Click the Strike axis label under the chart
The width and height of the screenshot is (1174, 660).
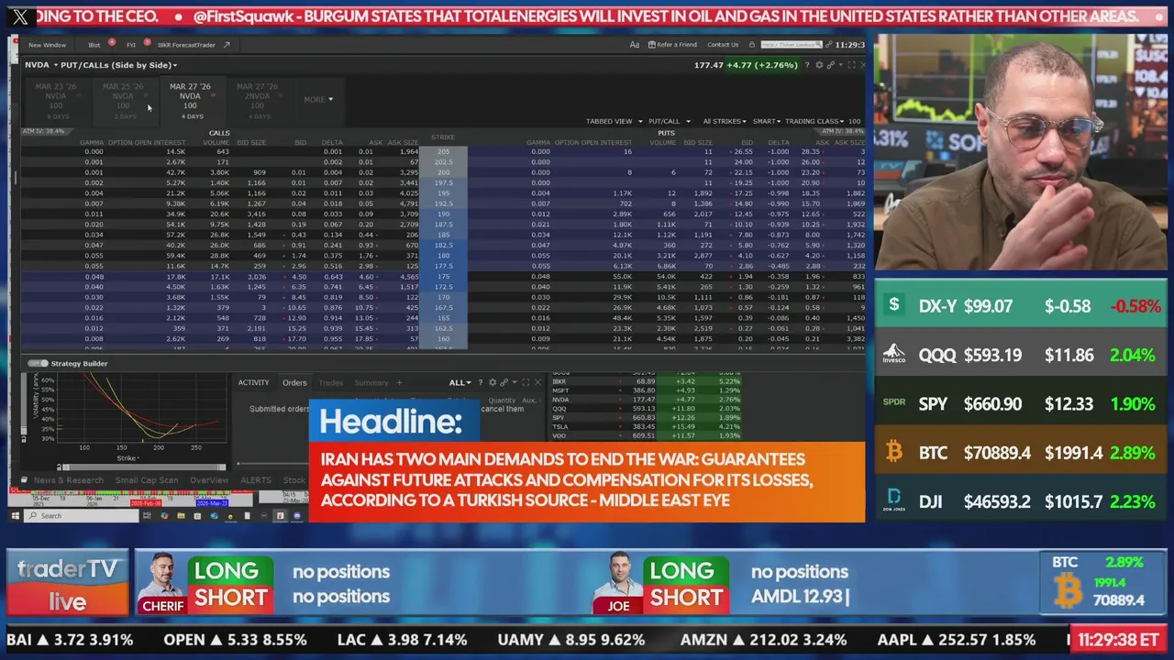pyautogui.click(x=127, y=457)
